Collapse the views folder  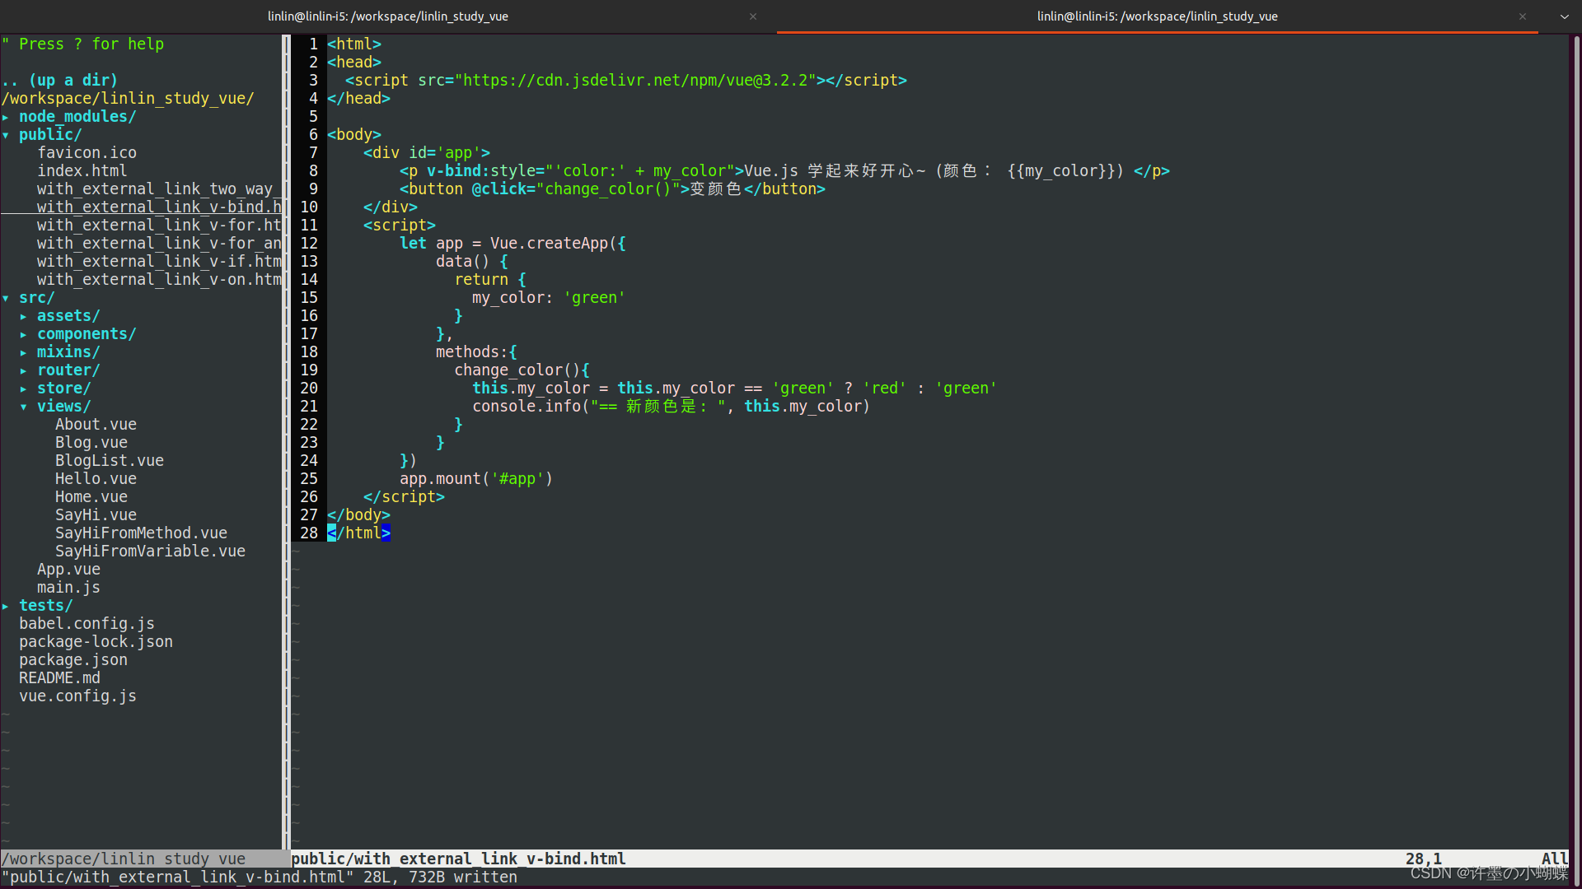[63, 407]
